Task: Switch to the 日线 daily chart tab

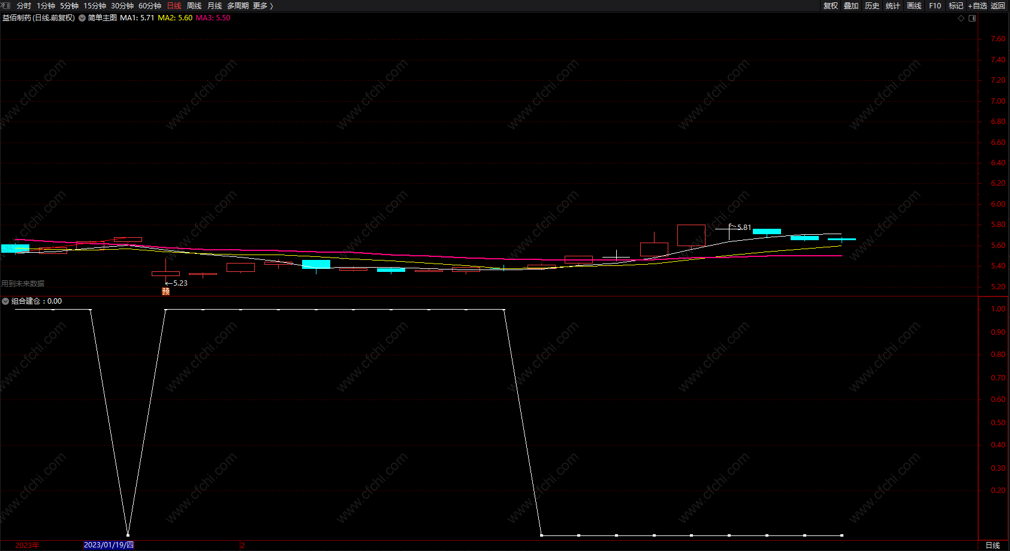Action: pos(174,6)
